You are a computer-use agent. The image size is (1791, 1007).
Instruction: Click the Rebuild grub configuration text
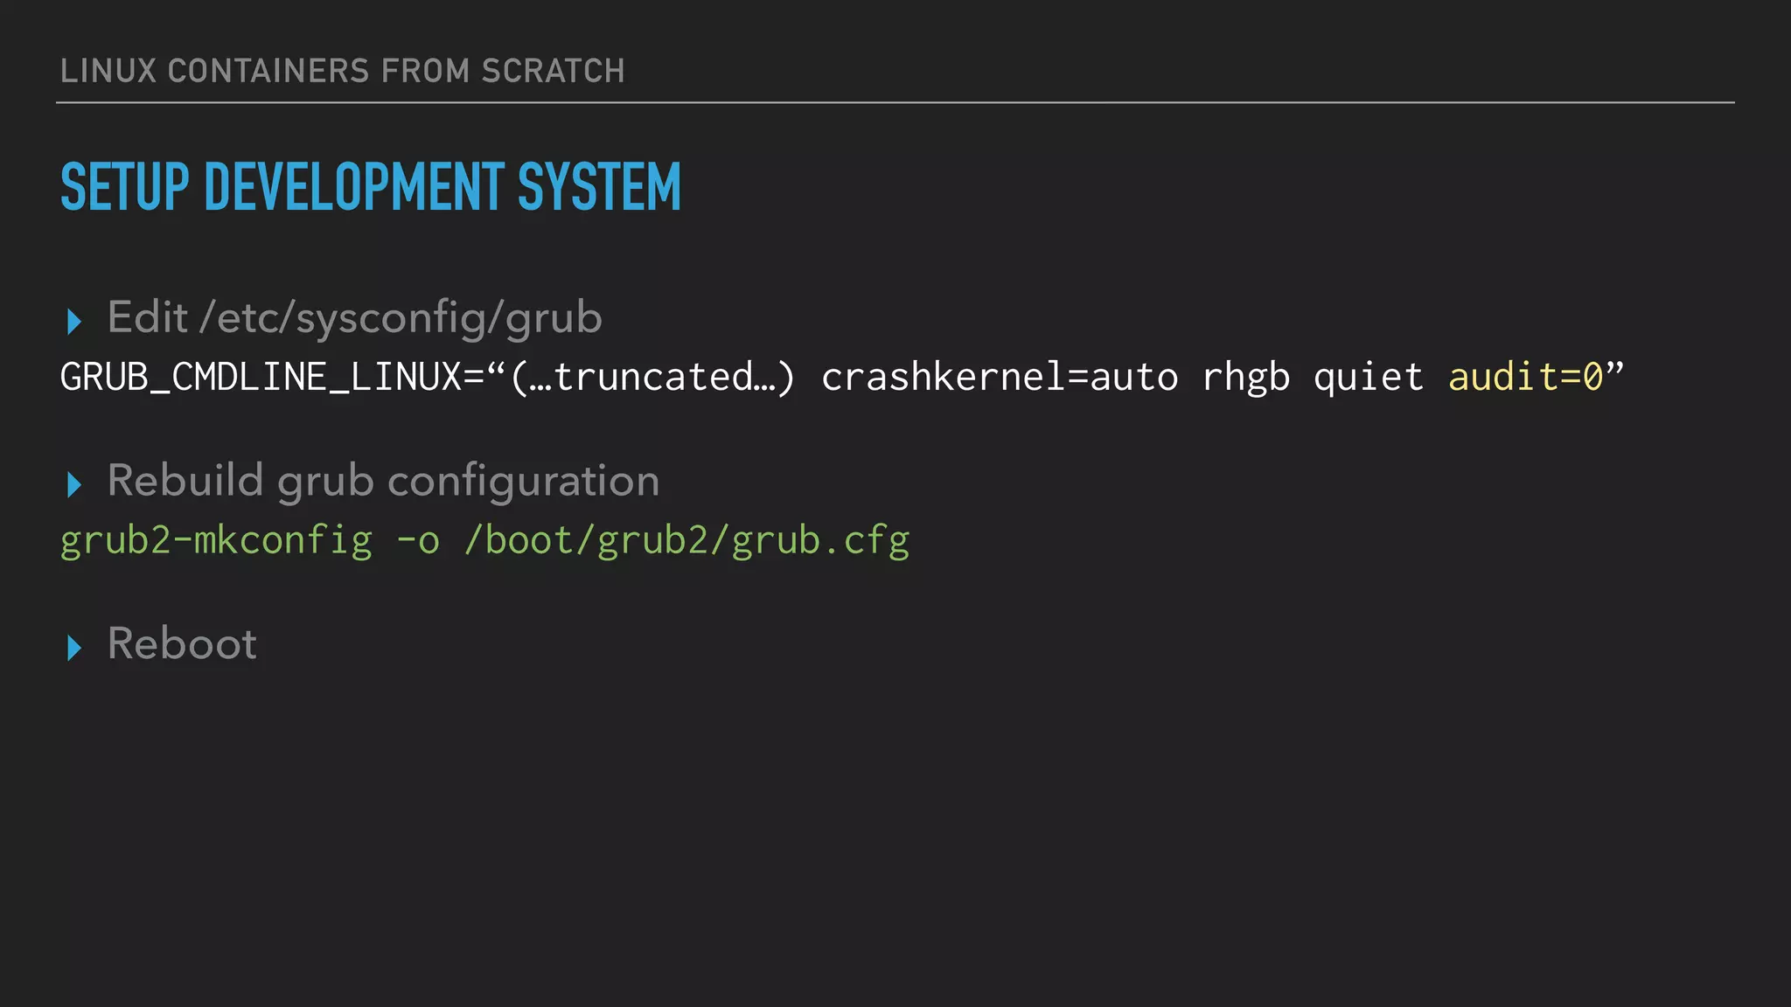coord(383,482)
